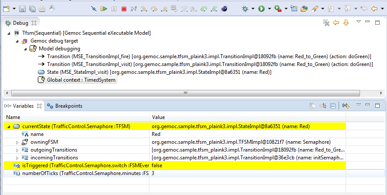Click the Step Into icon

pyautogui.click(x=144, y=8)
